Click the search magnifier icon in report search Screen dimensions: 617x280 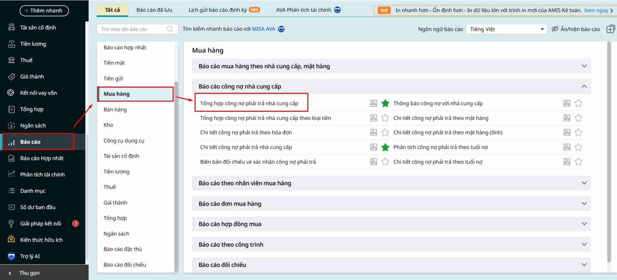pos(170,29)
